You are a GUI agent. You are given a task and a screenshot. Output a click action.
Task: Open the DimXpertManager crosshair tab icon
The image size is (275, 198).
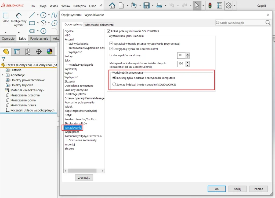[x=39, y=52]
